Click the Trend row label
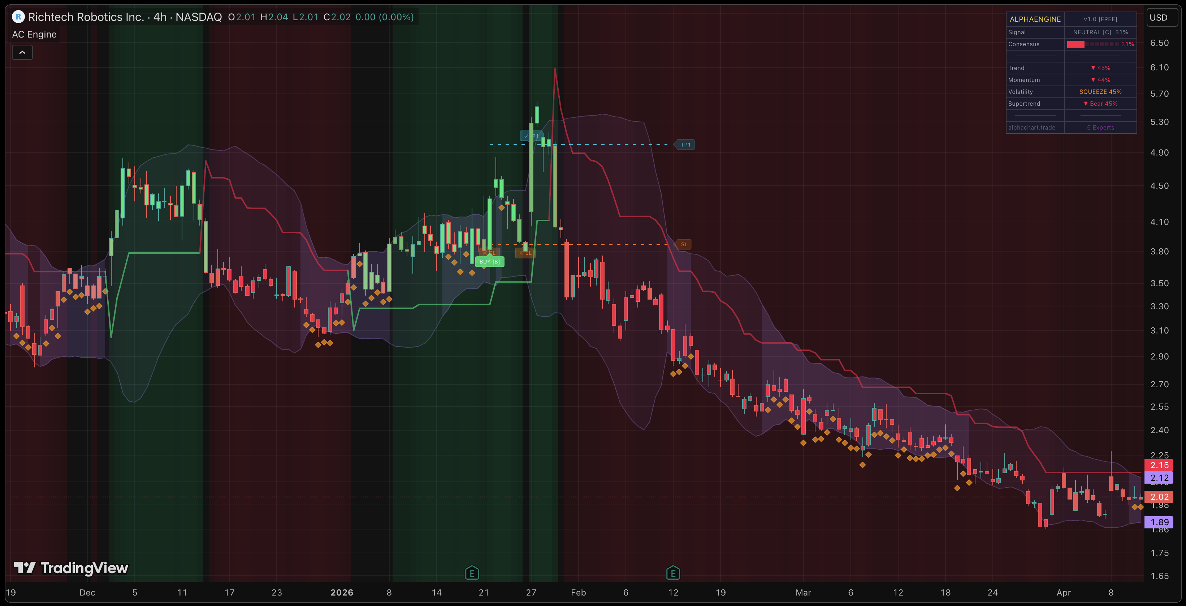This screenshot has width=1186, height=606. (1016, 68)
